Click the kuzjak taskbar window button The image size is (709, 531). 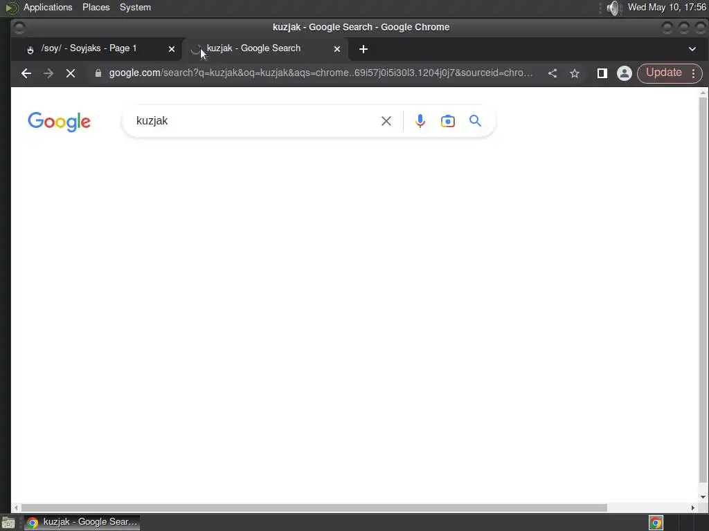82,523
